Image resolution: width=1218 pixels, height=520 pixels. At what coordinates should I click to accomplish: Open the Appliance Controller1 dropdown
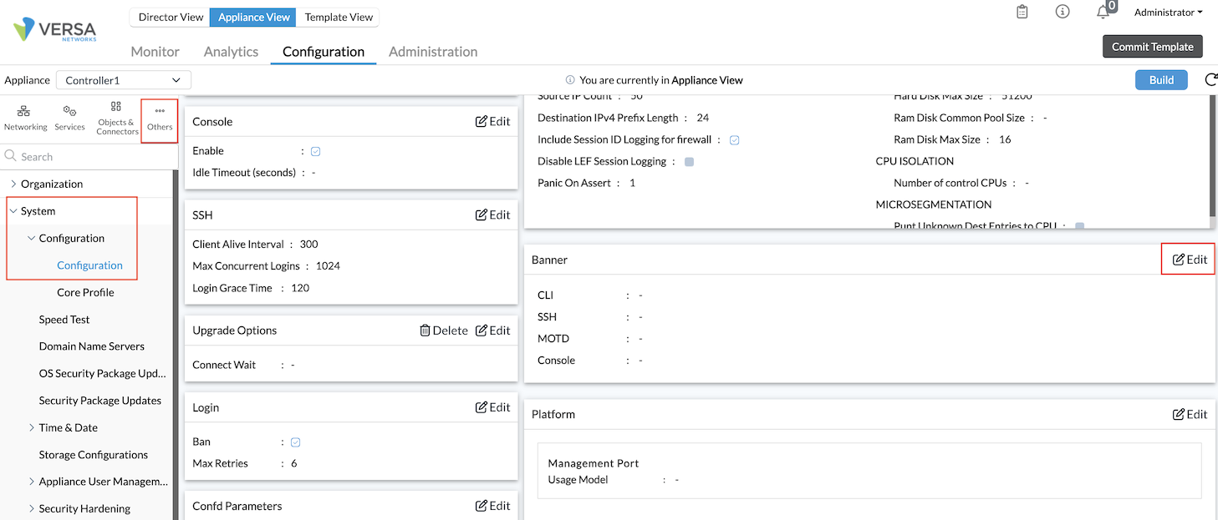pos(123,80)
